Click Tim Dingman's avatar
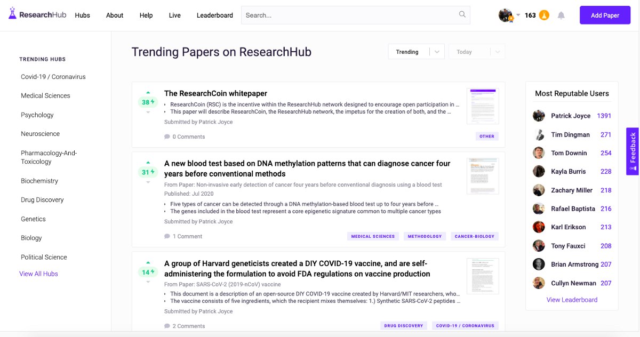Screen dimensions: 640x337 point(539,134)
